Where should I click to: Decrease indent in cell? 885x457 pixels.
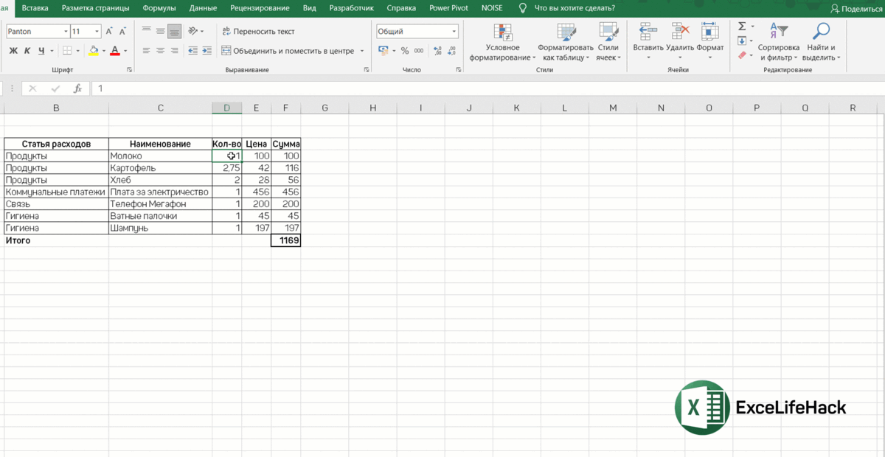point(193,51)
